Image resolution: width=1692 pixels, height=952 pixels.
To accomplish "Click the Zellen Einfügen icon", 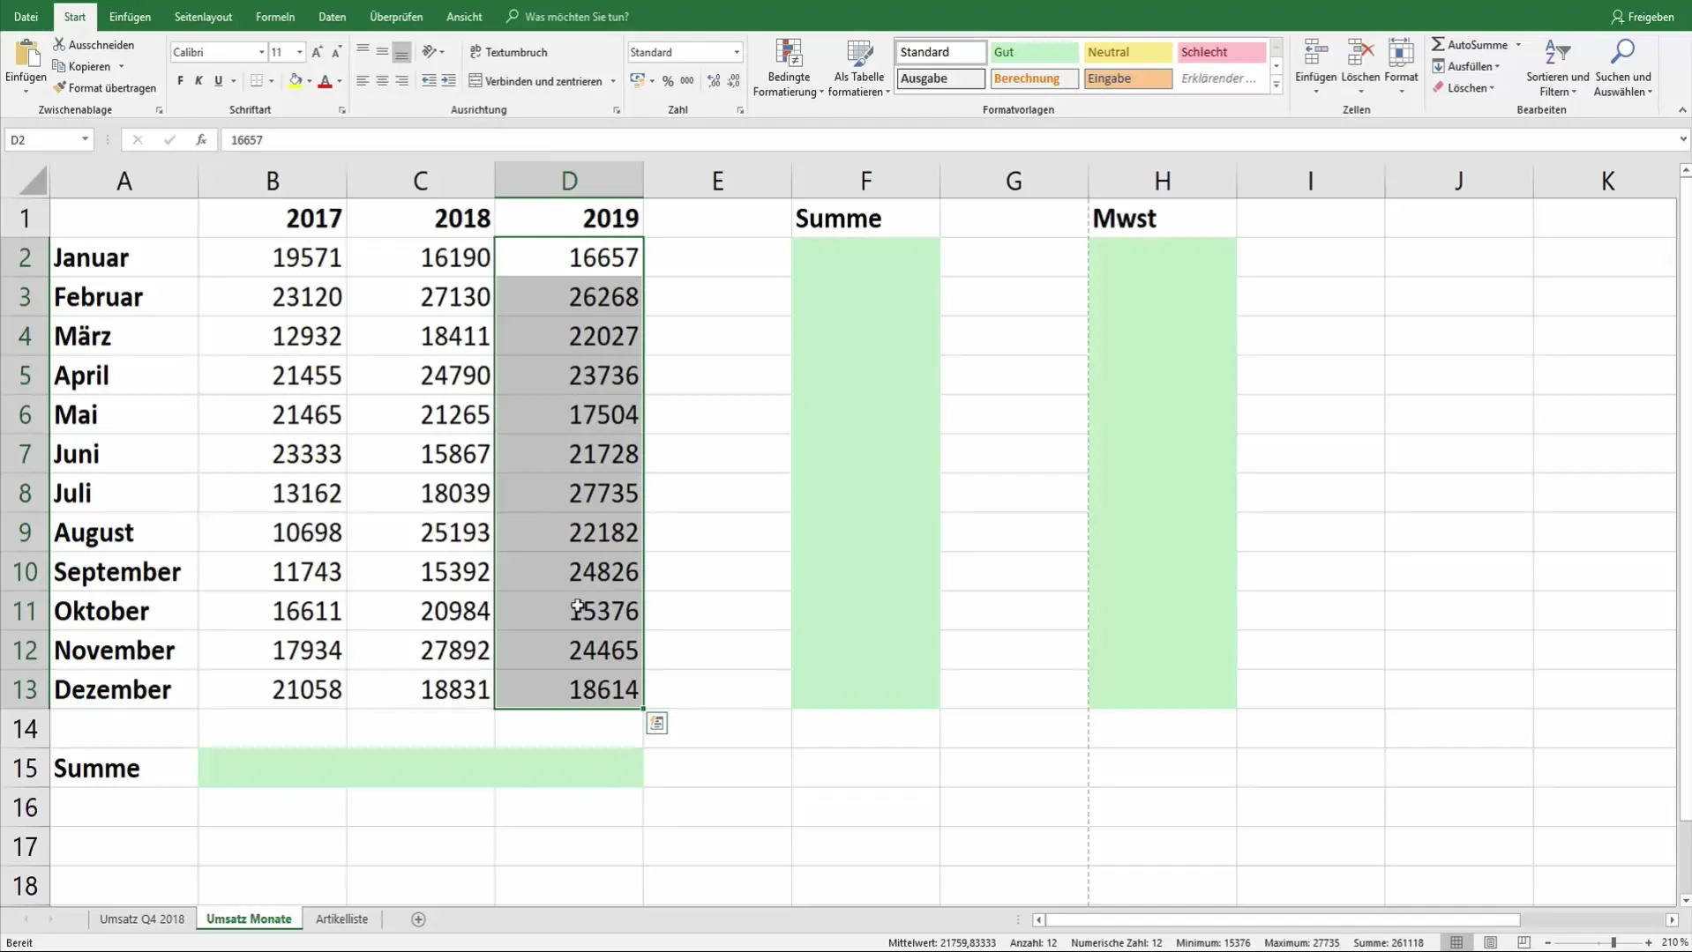I will coord(1315,53).
